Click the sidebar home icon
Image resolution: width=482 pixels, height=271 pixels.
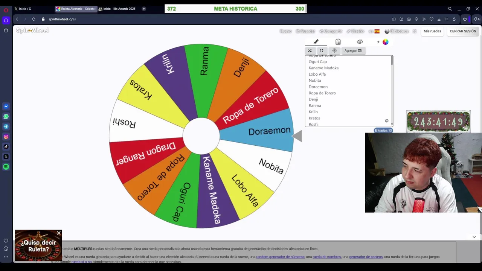point(6,20)
